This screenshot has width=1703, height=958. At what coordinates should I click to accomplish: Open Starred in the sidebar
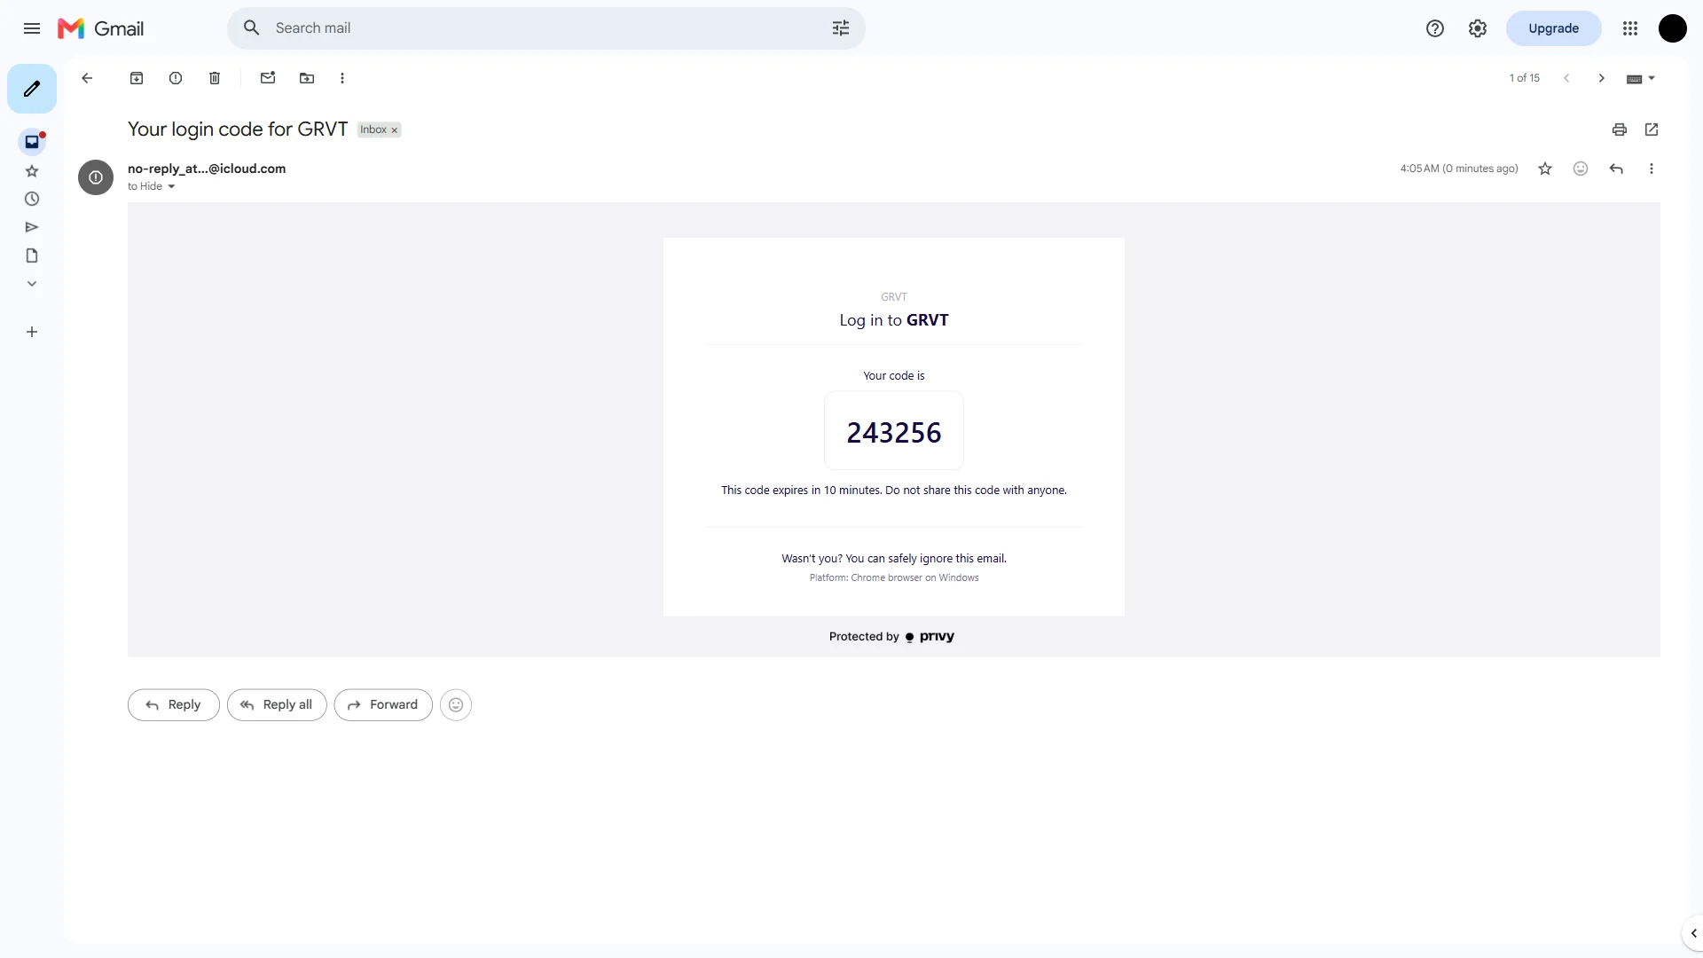pos(32,170)
